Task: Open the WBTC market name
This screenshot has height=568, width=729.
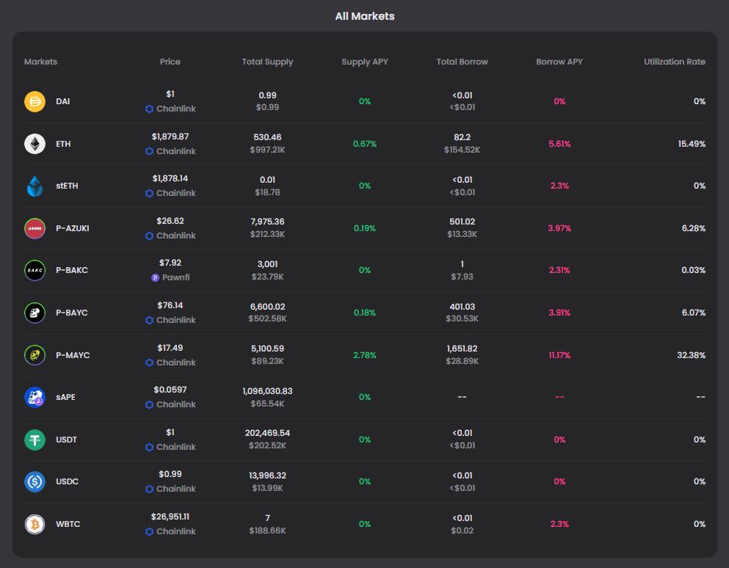Action: click(x=68, y=524)
